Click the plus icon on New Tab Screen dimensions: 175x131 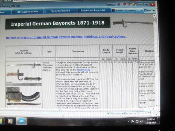click(x=145, y=10)
